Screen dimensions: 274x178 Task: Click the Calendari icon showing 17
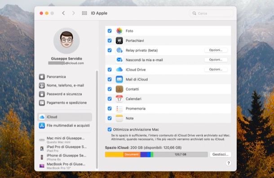[x=119, y=99]
